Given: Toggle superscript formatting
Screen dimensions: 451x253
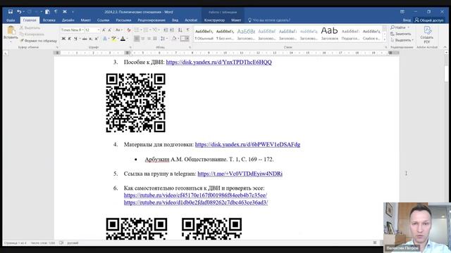Looking at the screenshot, I should click(97, 39).
